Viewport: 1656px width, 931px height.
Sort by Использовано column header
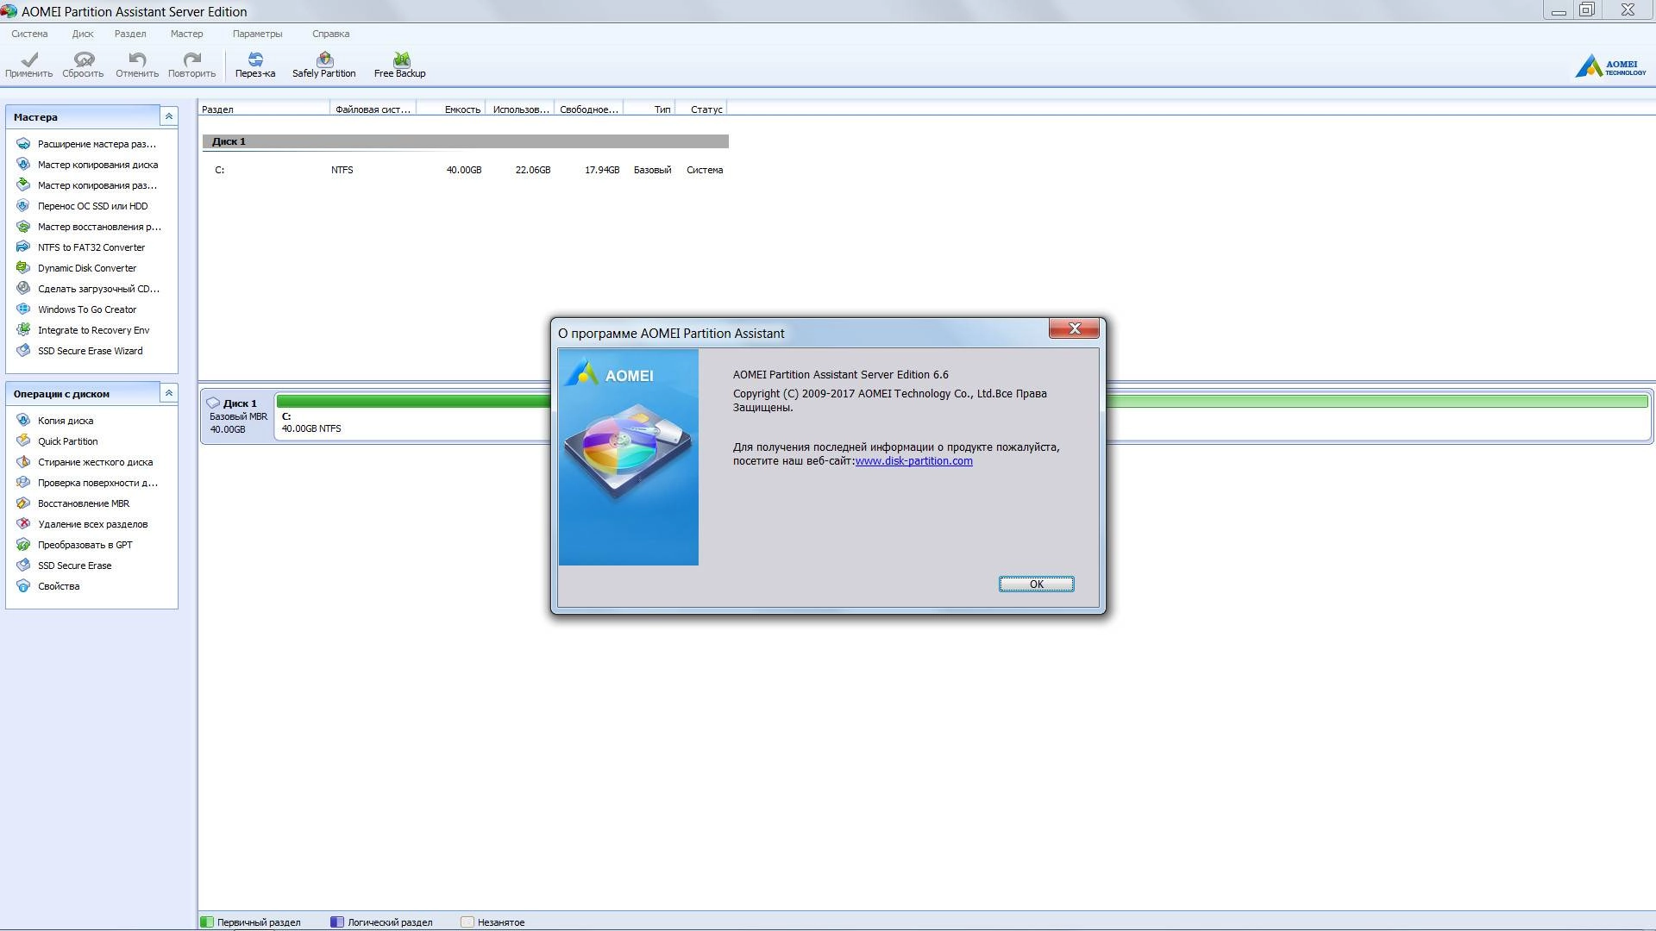520,109
